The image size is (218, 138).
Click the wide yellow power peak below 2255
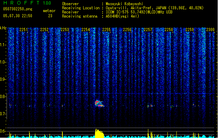99,133
